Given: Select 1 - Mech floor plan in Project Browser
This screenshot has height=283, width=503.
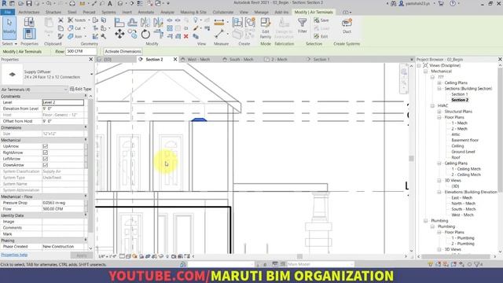Looking at the screenshot, I should [x=459, y=123].
